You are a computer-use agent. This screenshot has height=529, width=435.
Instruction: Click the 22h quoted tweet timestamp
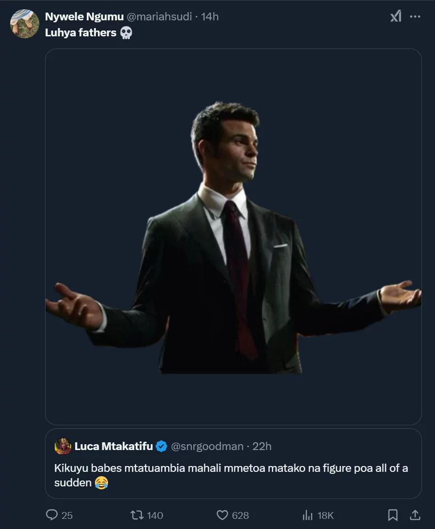click(262, 446)
